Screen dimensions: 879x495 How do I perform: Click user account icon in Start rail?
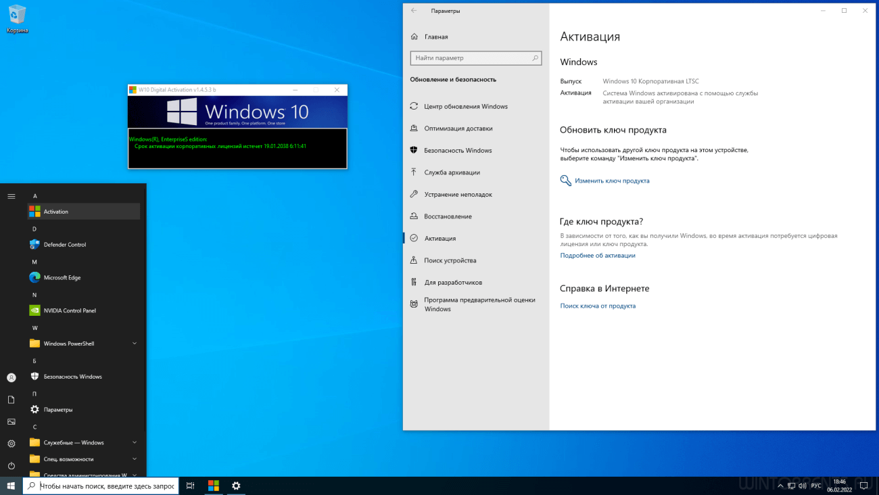[x=11, y=378]
